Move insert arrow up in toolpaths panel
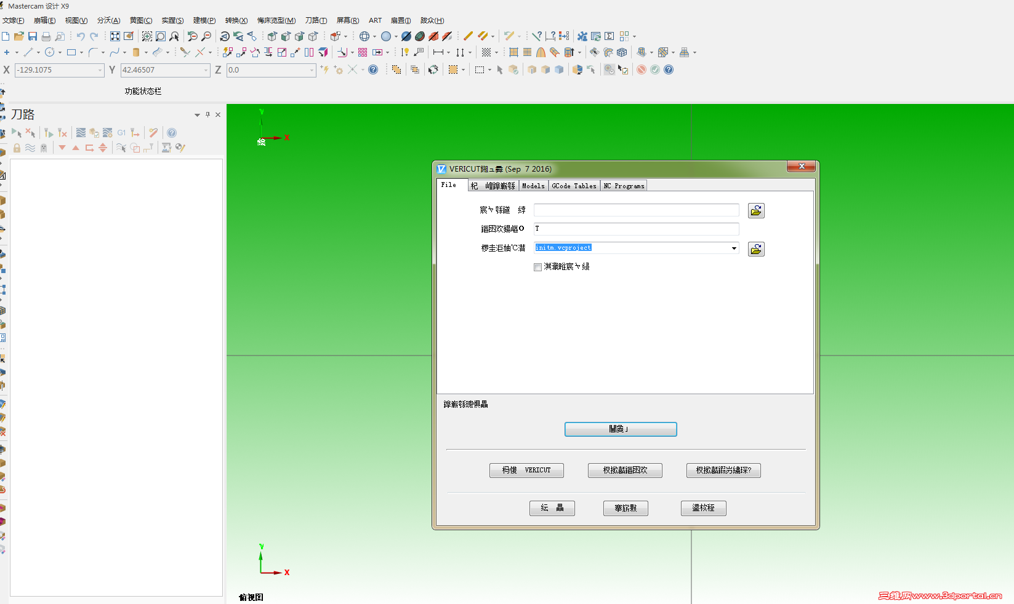Image resolution: width=1014 pixels, height=604 pixels. 76,148
